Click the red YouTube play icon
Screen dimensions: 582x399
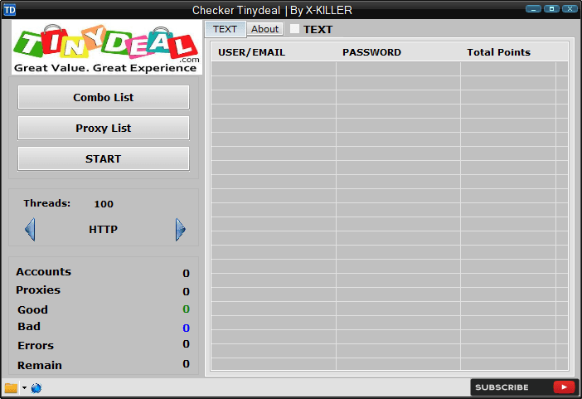(x=564, y=387)
